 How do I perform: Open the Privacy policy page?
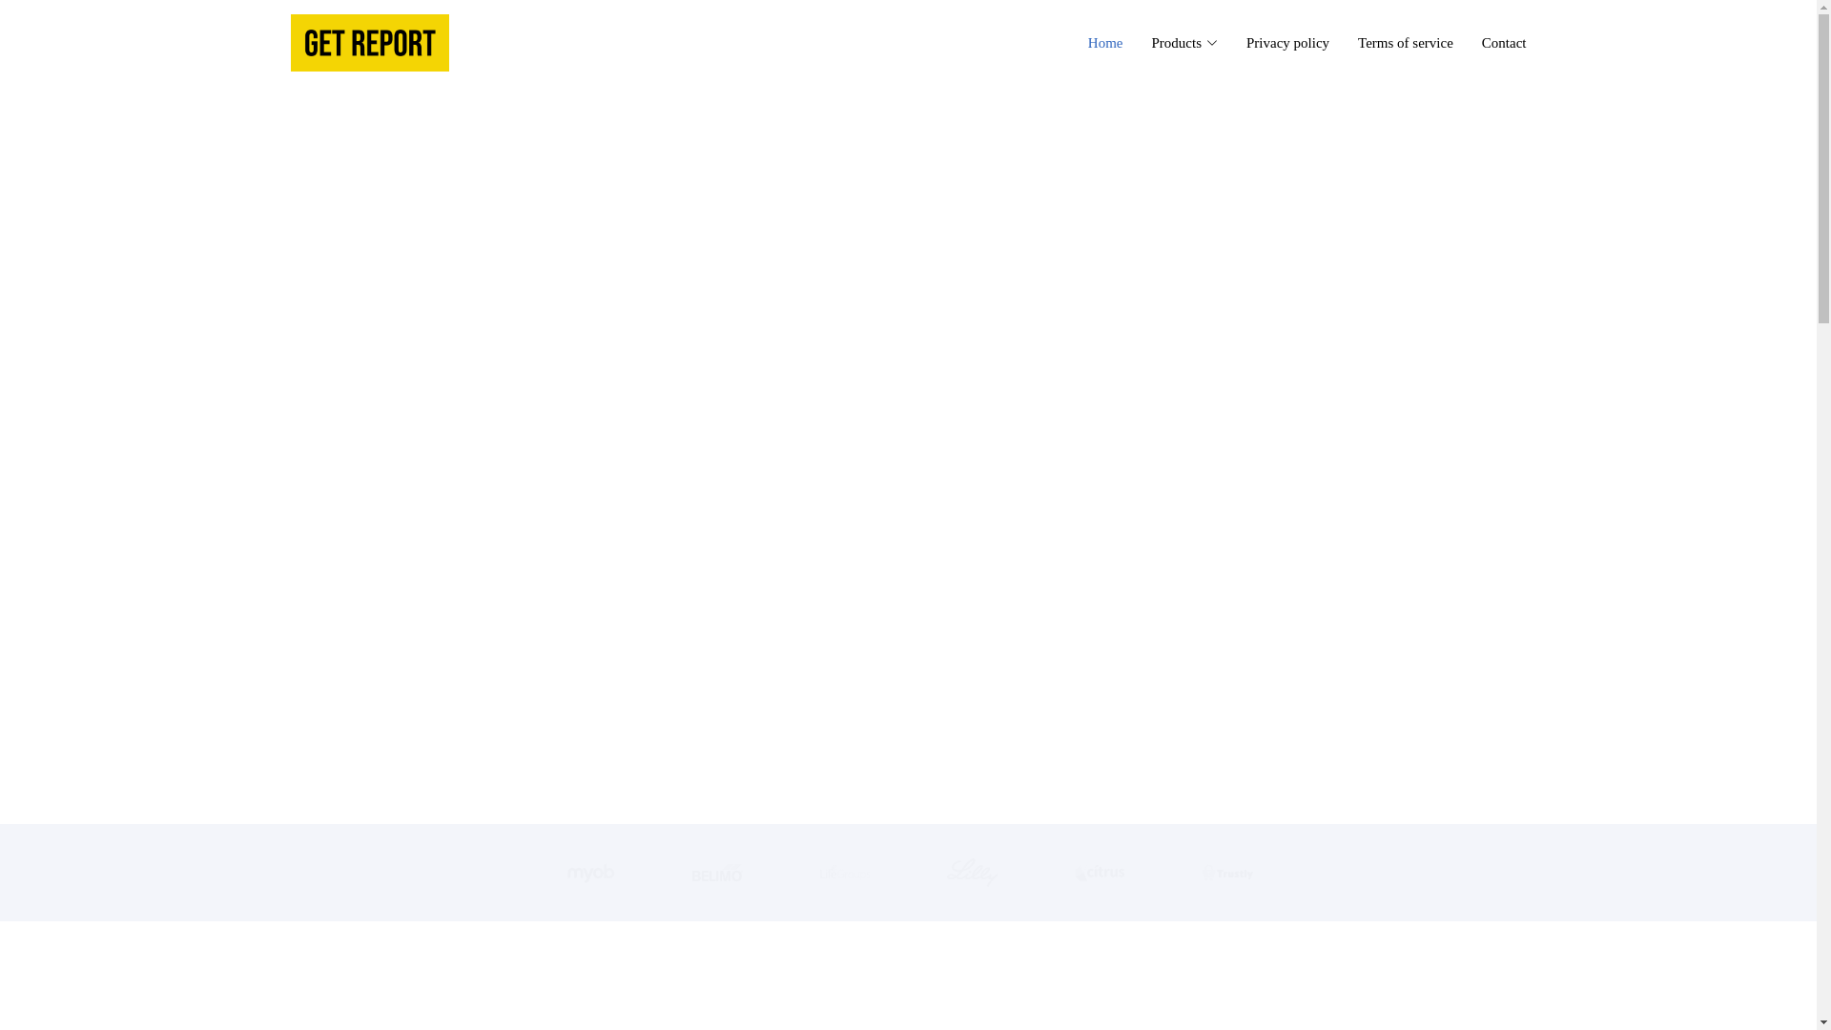[x=1287, y=43]
